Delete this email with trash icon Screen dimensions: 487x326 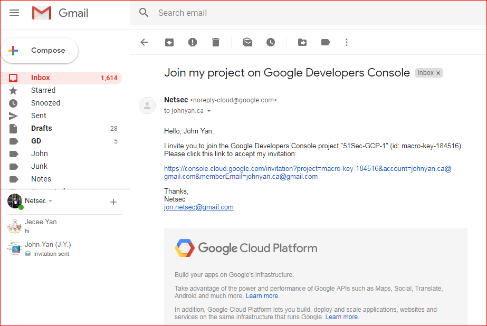point(216,42)
